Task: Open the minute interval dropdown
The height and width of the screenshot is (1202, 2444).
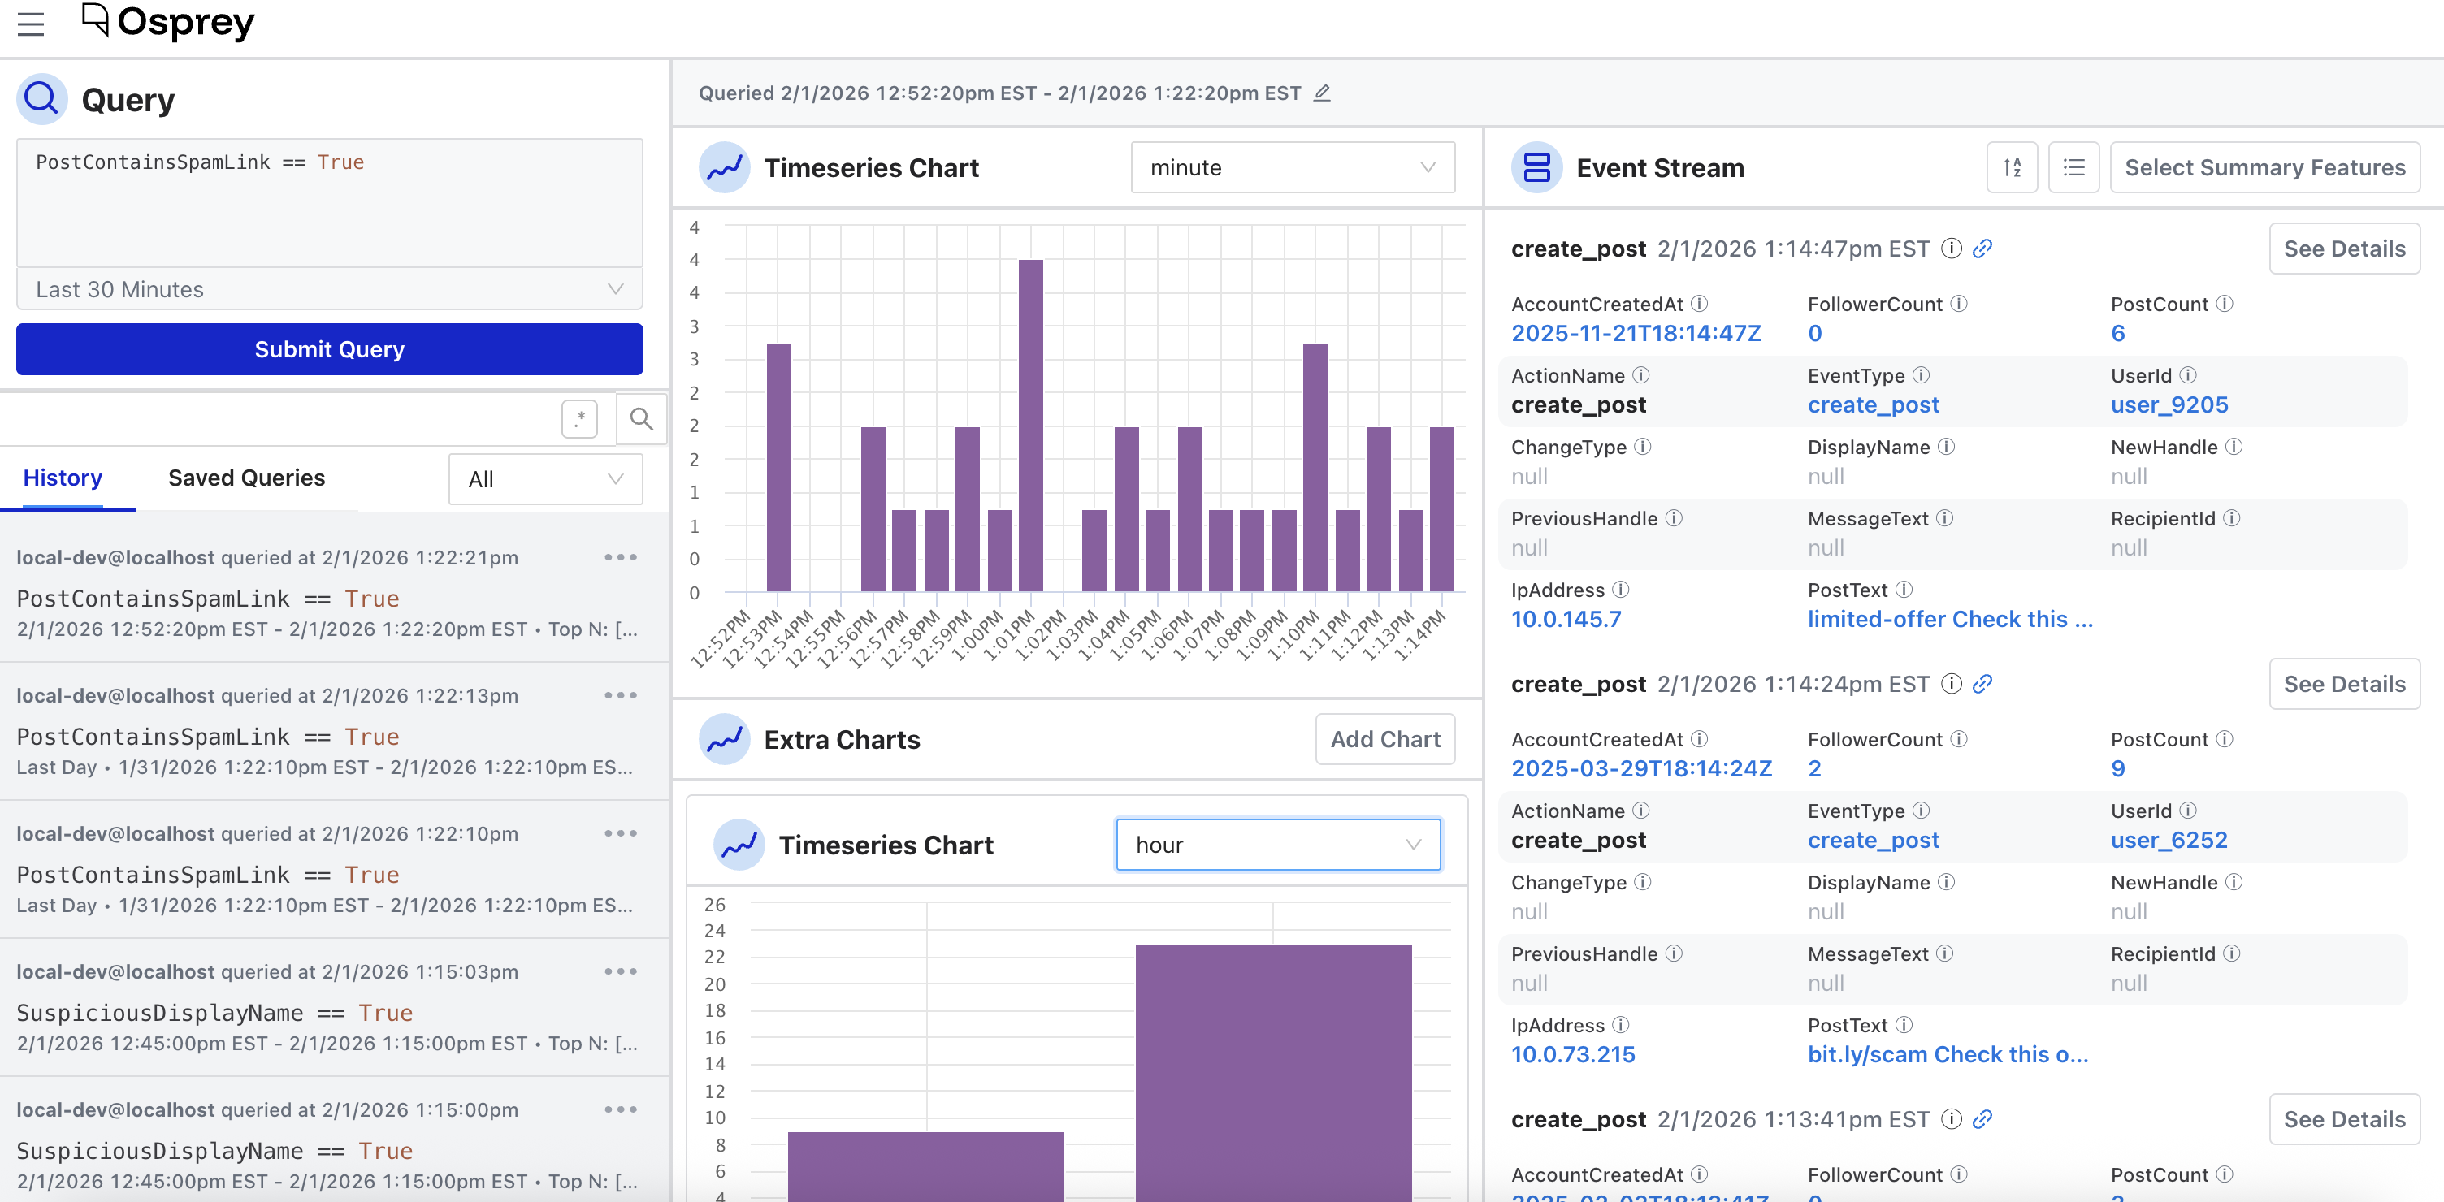Action: point(1292,168)
